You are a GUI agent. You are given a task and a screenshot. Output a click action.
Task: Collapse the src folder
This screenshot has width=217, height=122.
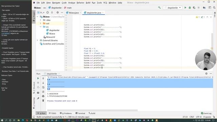coord(41,27)
